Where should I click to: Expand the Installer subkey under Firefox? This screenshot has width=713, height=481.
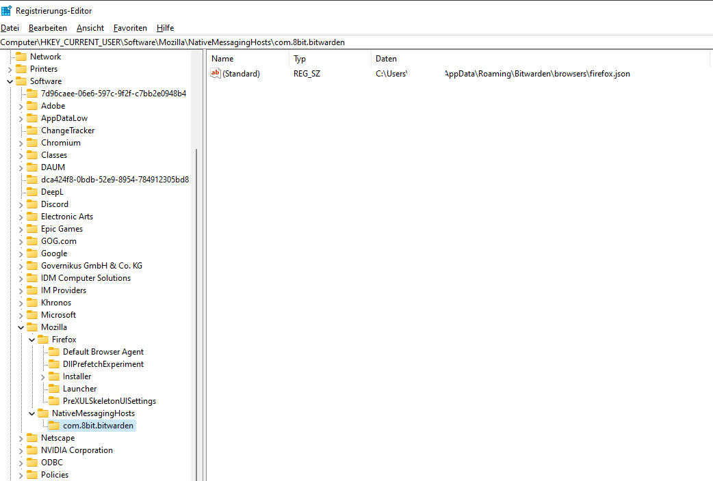(x=42, y=376)
